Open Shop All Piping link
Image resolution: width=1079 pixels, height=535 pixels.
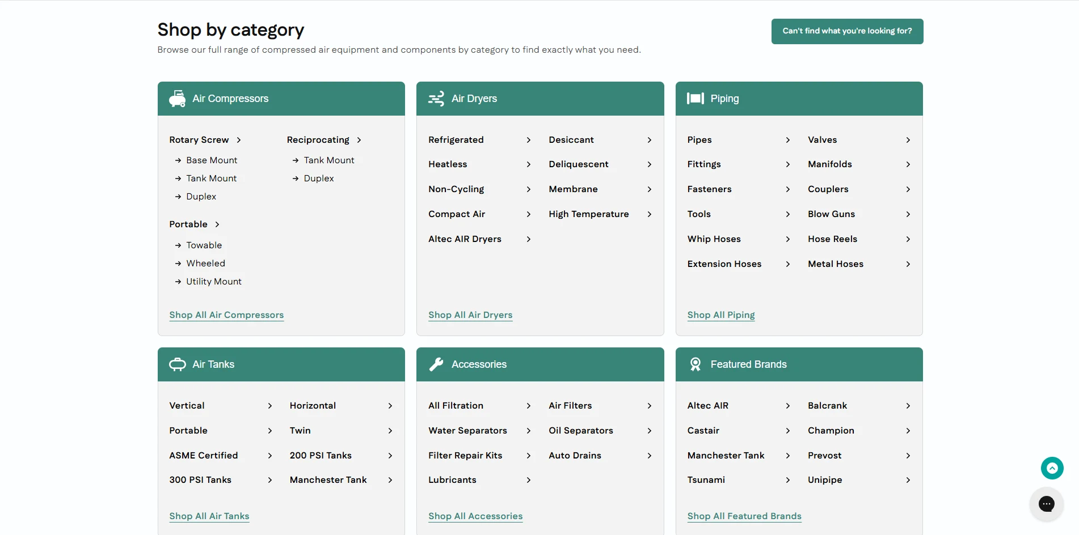pos(721,315)
